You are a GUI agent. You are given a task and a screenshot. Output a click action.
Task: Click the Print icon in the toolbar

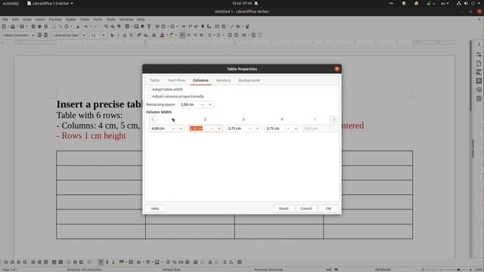39,26
